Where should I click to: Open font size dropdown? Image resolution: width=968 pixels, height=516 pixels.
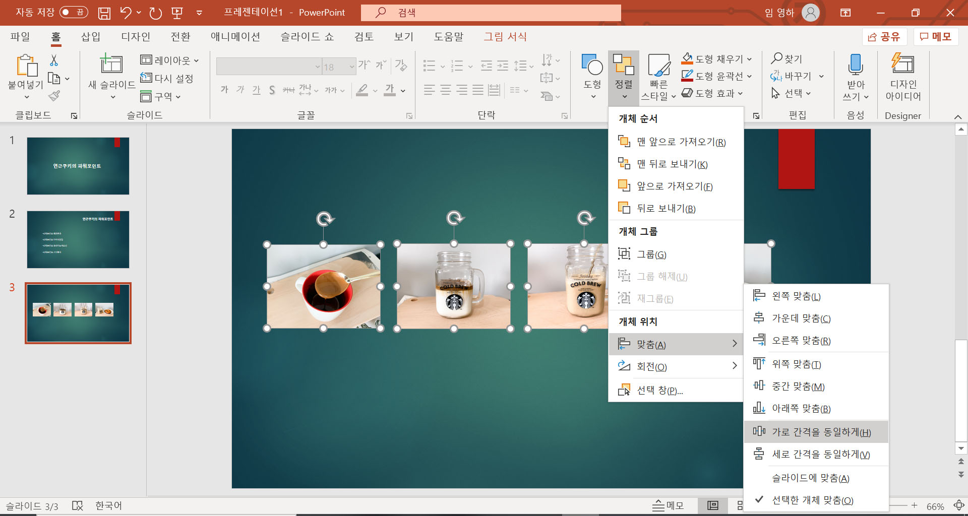coord(352,67)
